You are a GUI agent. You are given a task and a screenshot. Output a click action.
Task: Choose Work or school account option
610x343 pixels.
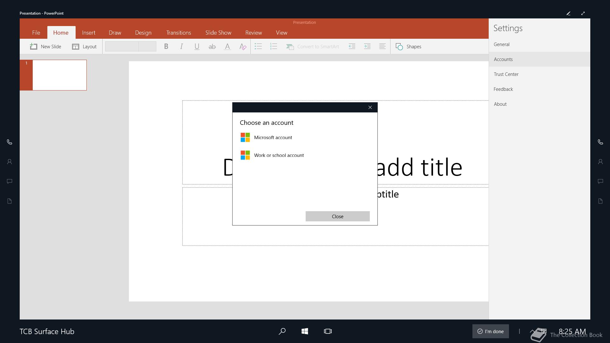coord(272,155)
